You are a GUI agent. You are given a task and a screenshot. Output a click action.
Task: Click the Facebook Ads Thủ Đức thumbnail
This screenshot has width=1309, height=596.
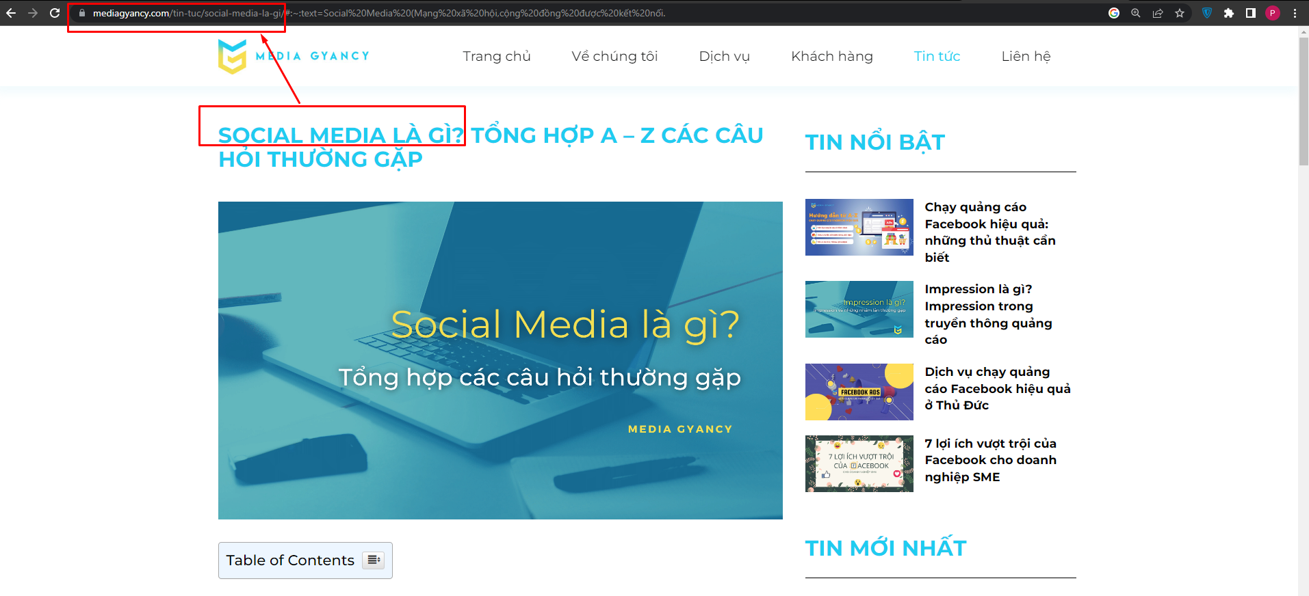tap(859, 392)
